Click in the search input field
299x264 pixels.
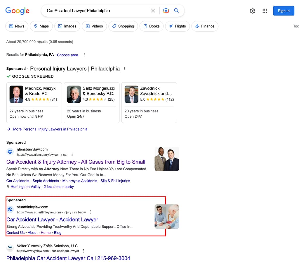[97, 11]
